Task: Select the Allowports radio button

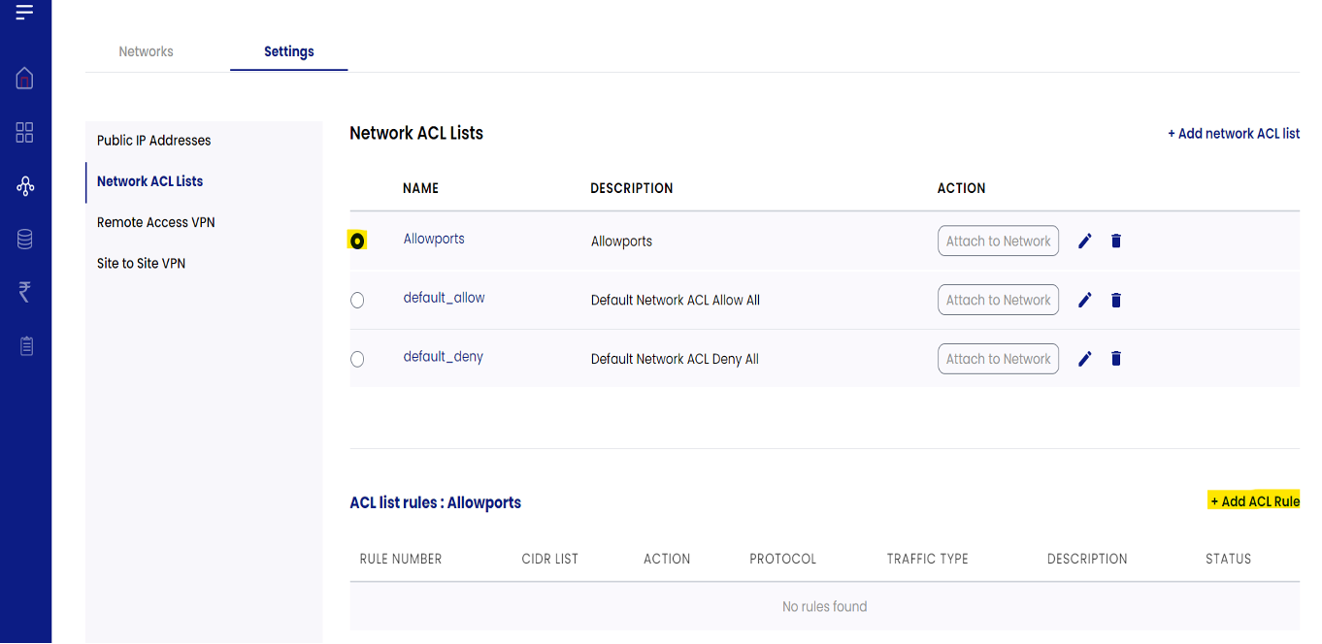Action: [x=357, y=241]
